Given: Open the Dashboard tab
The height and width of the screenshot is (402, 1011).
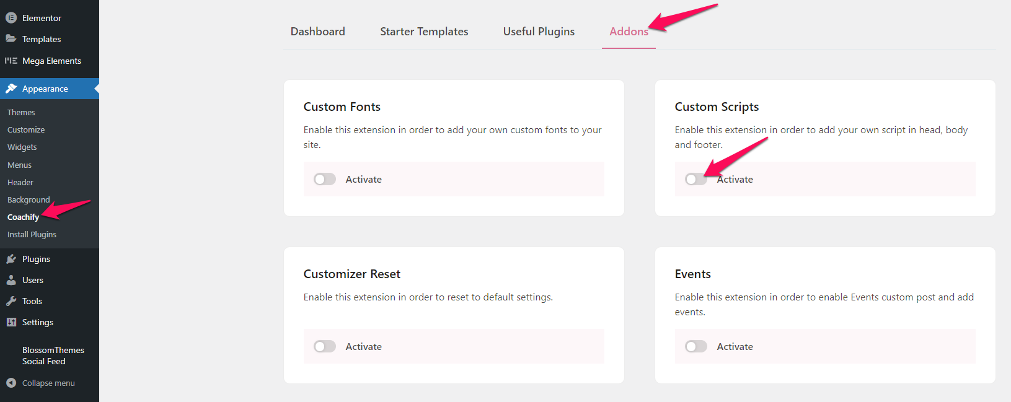Looking at the screenshot, I should click(318, 32).
